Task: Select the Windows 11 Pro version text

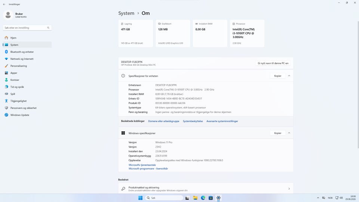Action: (x=164, y=143)
